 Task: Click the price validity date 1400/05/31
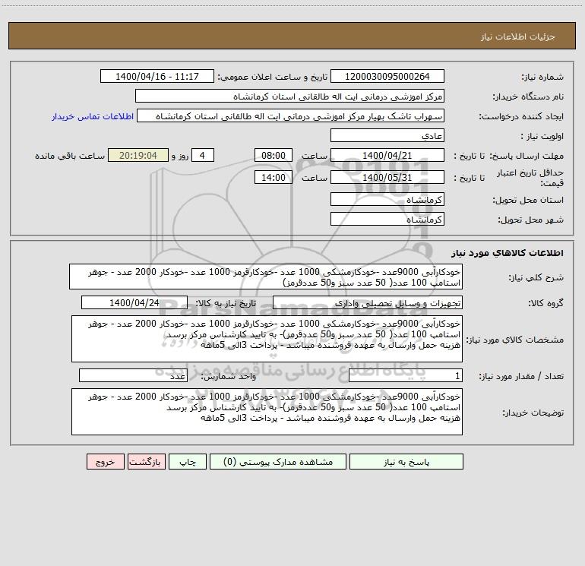(387, 177)
